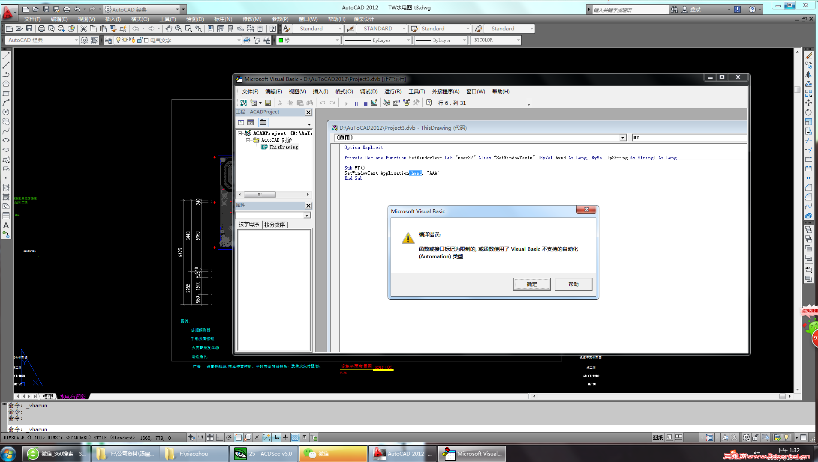Open the 绿 color control dropdown
Screen dimensions: 818x462
[308, 40]
